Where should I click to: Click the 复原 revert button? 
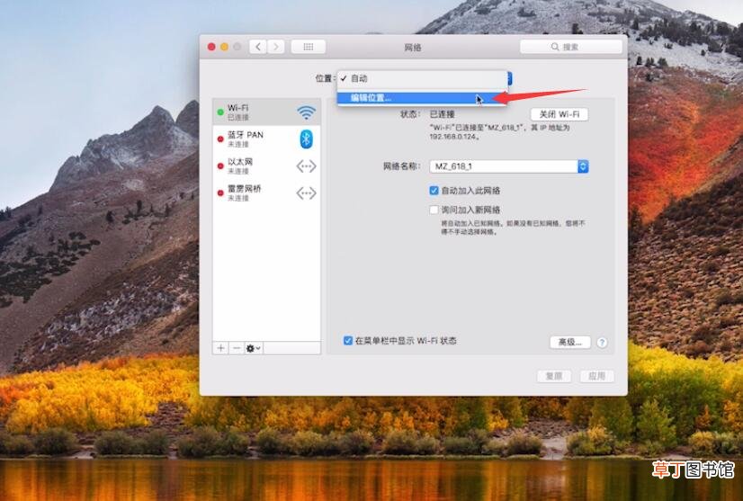coord(554,376)
